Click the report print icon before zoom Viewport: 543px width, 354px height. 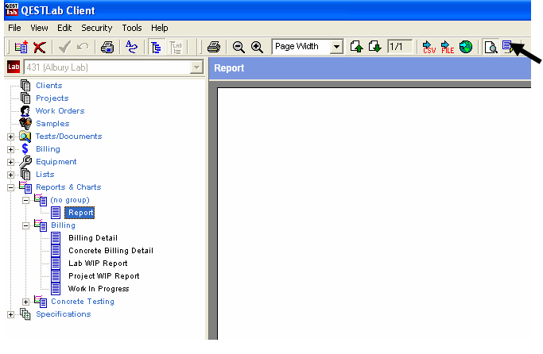(213, 47)
